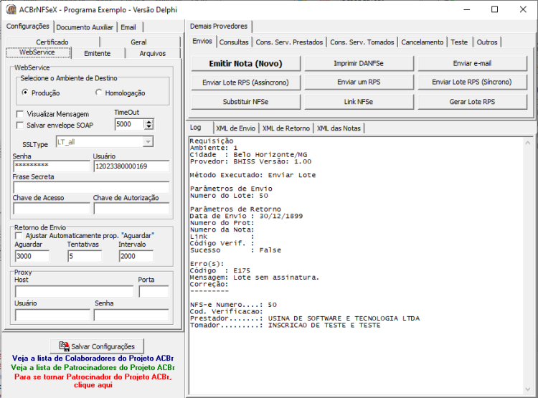Click Enviar Lote RPS (Síncrono) button
Screen dimensions: 538x398
pyautogui.click(x=472, y=82)
